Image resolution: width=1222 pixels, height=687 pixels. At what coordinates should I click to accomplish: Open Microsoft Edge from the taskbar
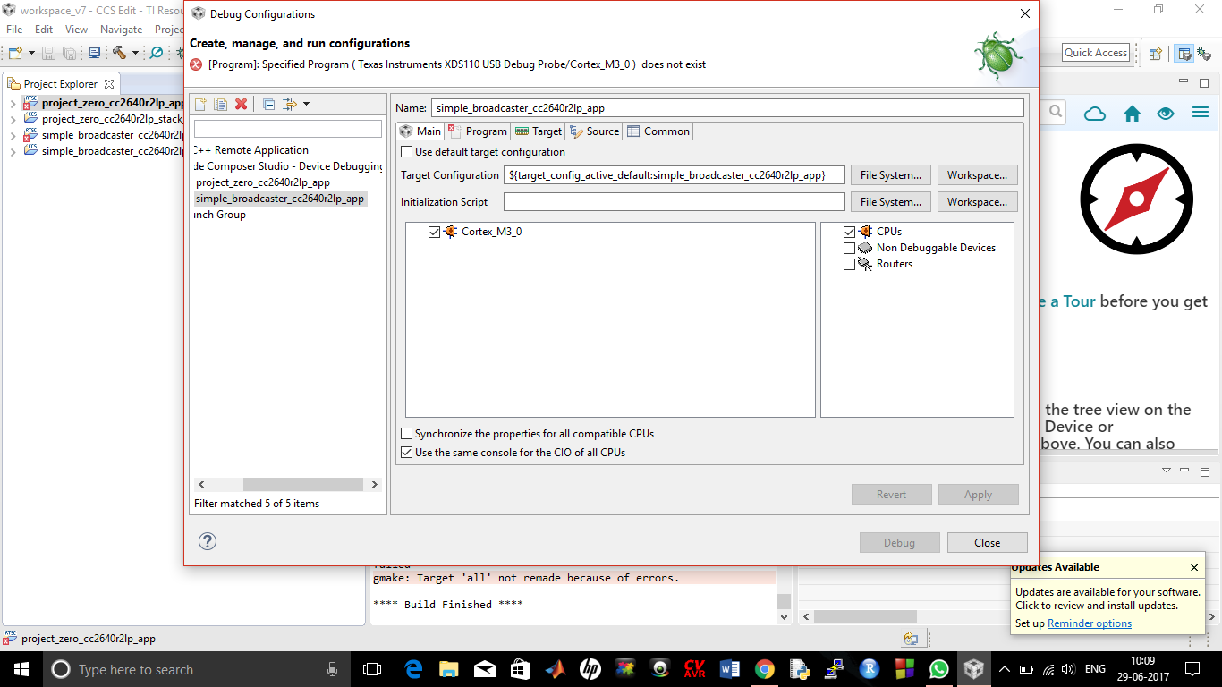click(413, 669)
